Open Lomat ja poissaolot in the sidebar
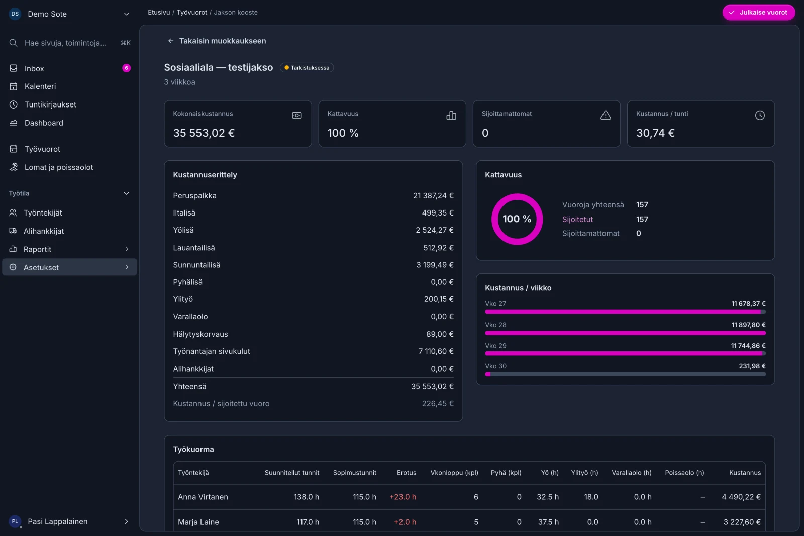Viewport: 804px width, 536px height. [70, 167]
